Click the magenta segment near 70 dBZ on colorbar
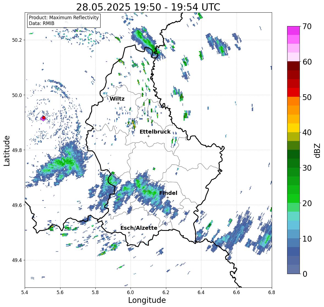The width and height of the screenshot is (324, 307). coord(293,31)
